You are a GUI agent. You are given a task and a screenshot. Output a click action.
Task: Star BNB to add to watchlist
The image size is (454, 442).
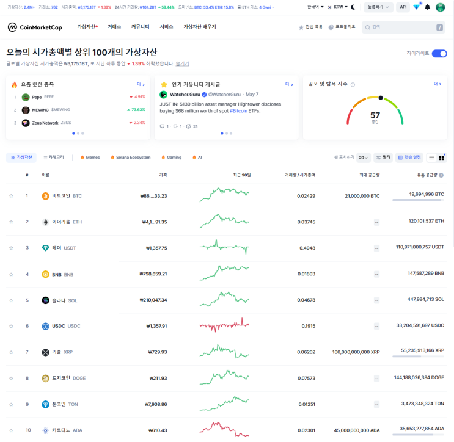coord(11,275)
